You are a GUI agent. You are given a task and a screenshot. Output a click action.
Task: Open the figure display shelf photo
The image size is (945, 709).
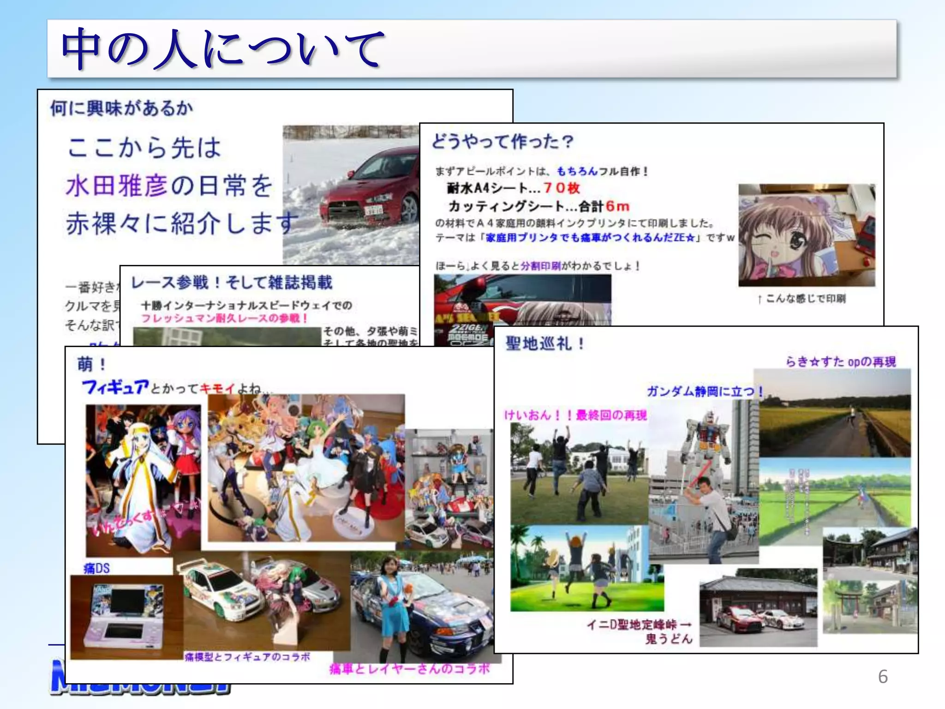[449, 489]
